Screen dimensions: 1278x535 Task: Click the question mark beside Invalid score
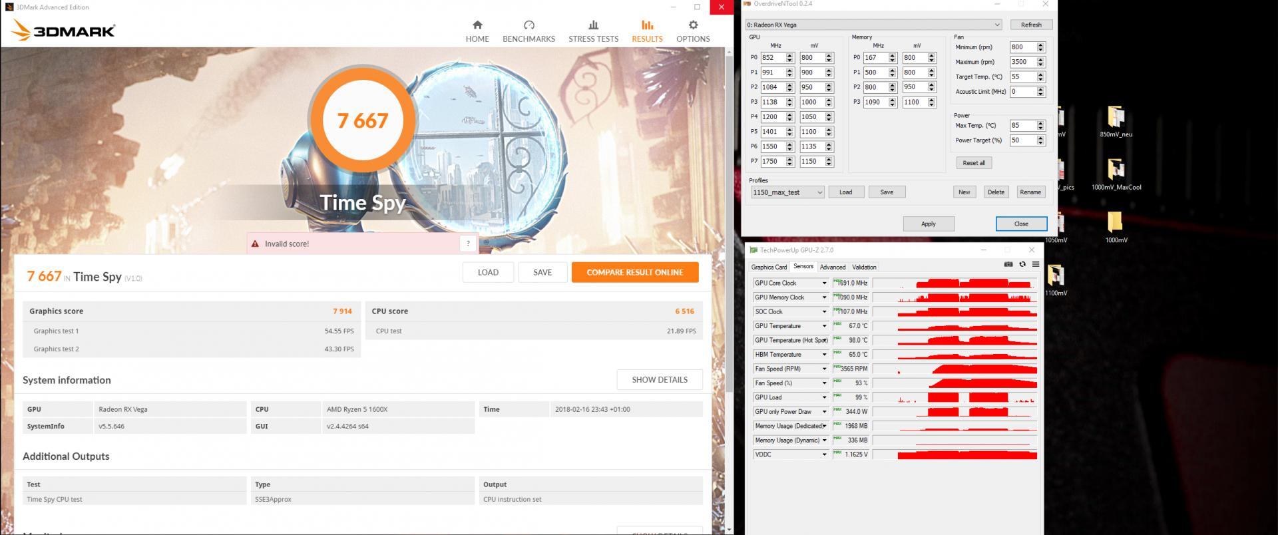click(468, 244)
